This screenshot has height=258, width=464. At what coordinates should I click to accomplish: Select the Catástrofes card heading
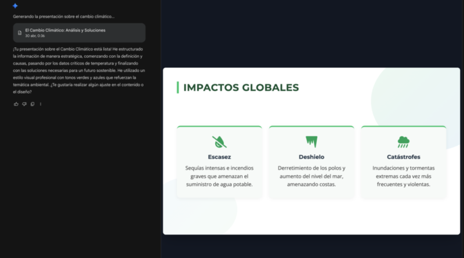point(403,157)
